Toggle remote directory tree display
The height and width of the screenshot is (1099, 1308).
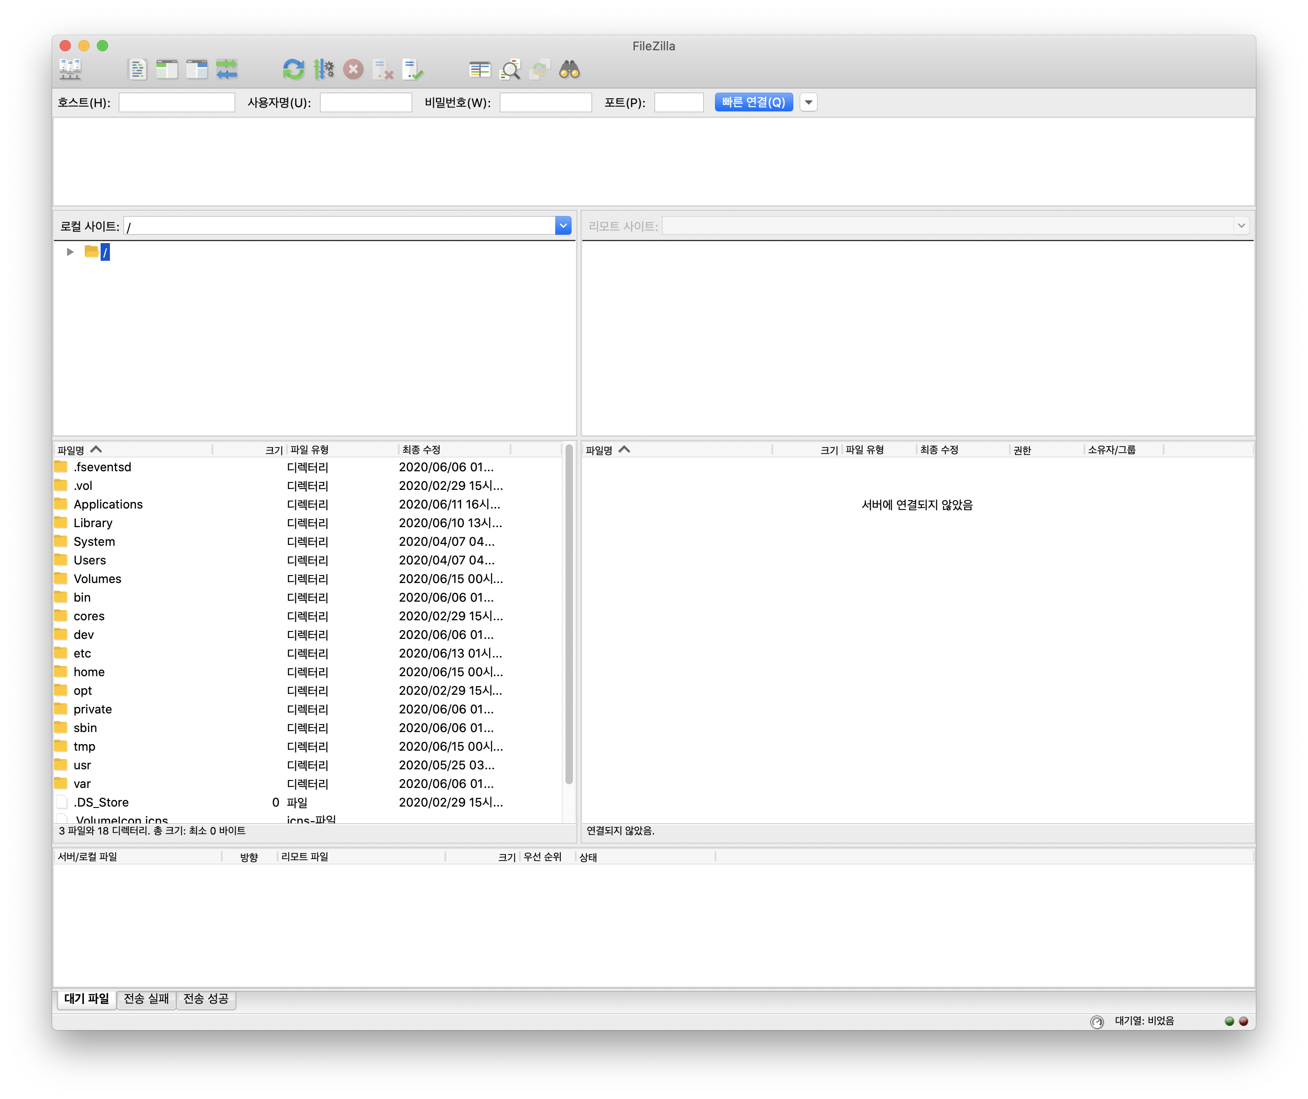[197, 69]
